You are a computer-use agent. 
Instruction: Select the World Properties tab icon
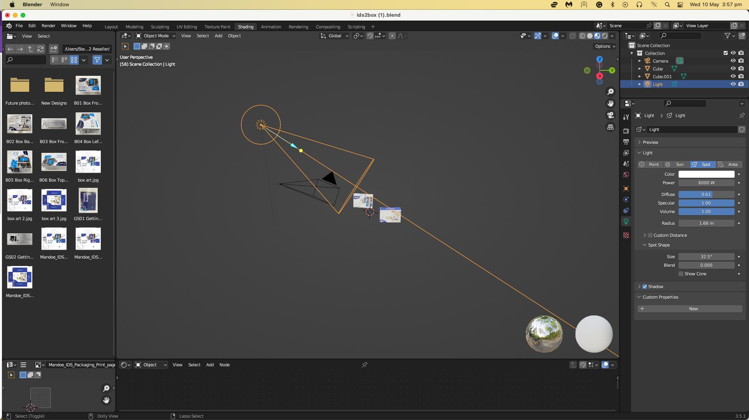(x=626, y=175)
